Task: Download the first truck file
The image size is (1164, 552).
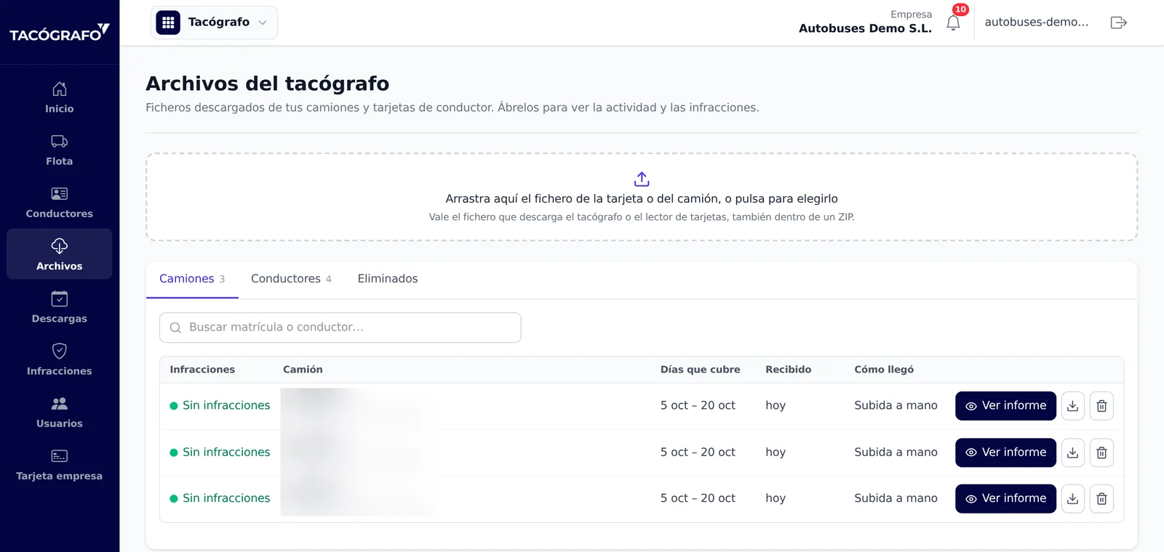Action: coord(1072,406)
